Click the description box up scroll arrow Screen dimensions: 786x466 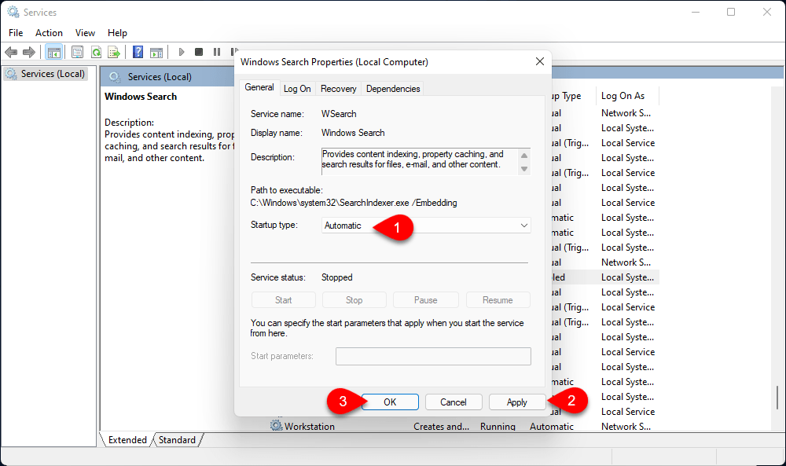click(524, 156)
